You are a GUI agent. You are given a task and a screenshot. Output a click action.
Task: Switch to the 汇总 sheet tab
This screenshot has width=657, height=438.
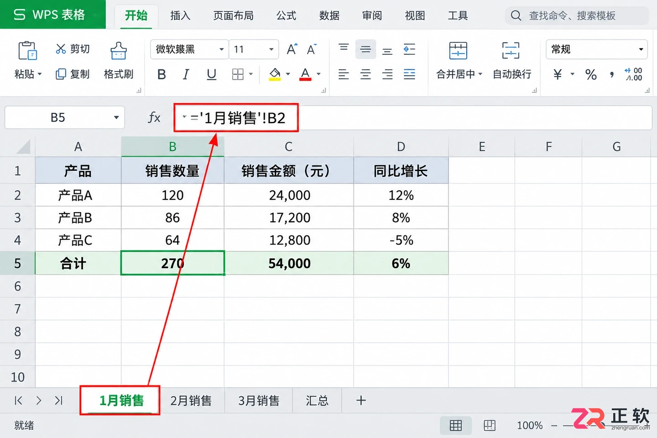click(x=317, y=401)
